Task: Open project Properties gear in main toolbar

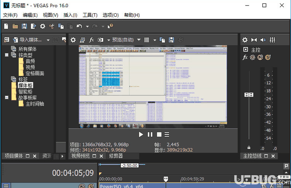Action: (x=42, y=26)
